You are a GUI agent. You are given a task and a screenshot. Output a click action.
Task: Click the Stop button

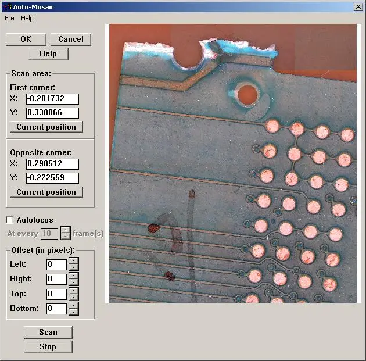pyautogui.click(x=48, y=347)
